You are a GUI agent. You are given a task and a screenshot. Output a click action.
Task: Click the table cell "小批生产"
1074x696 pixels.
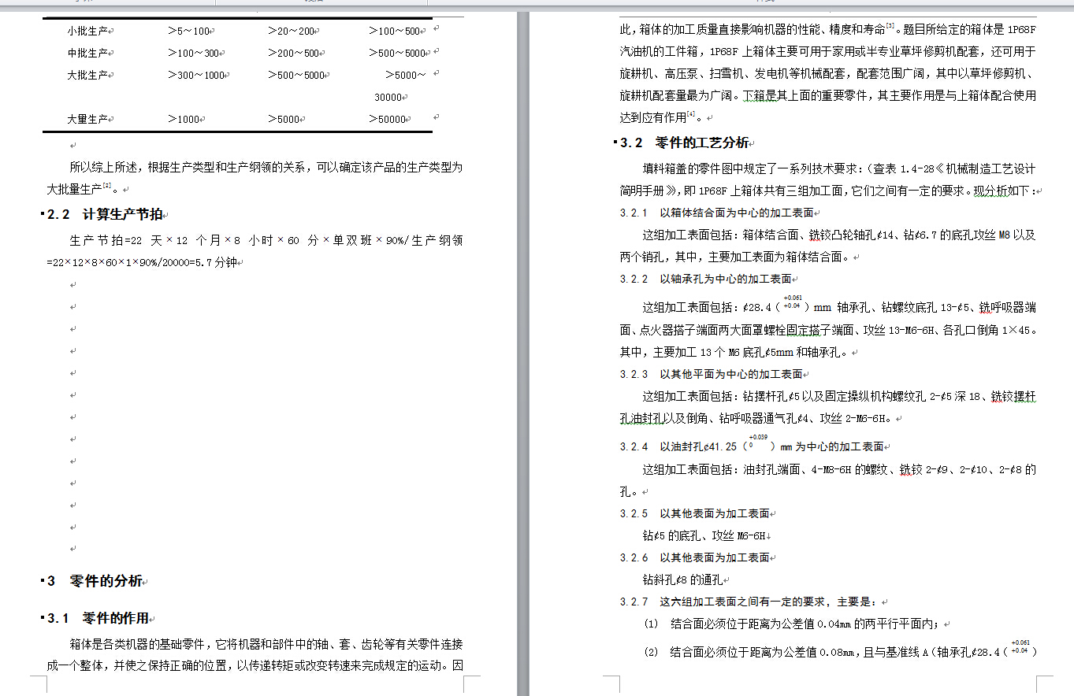(87, 31)
